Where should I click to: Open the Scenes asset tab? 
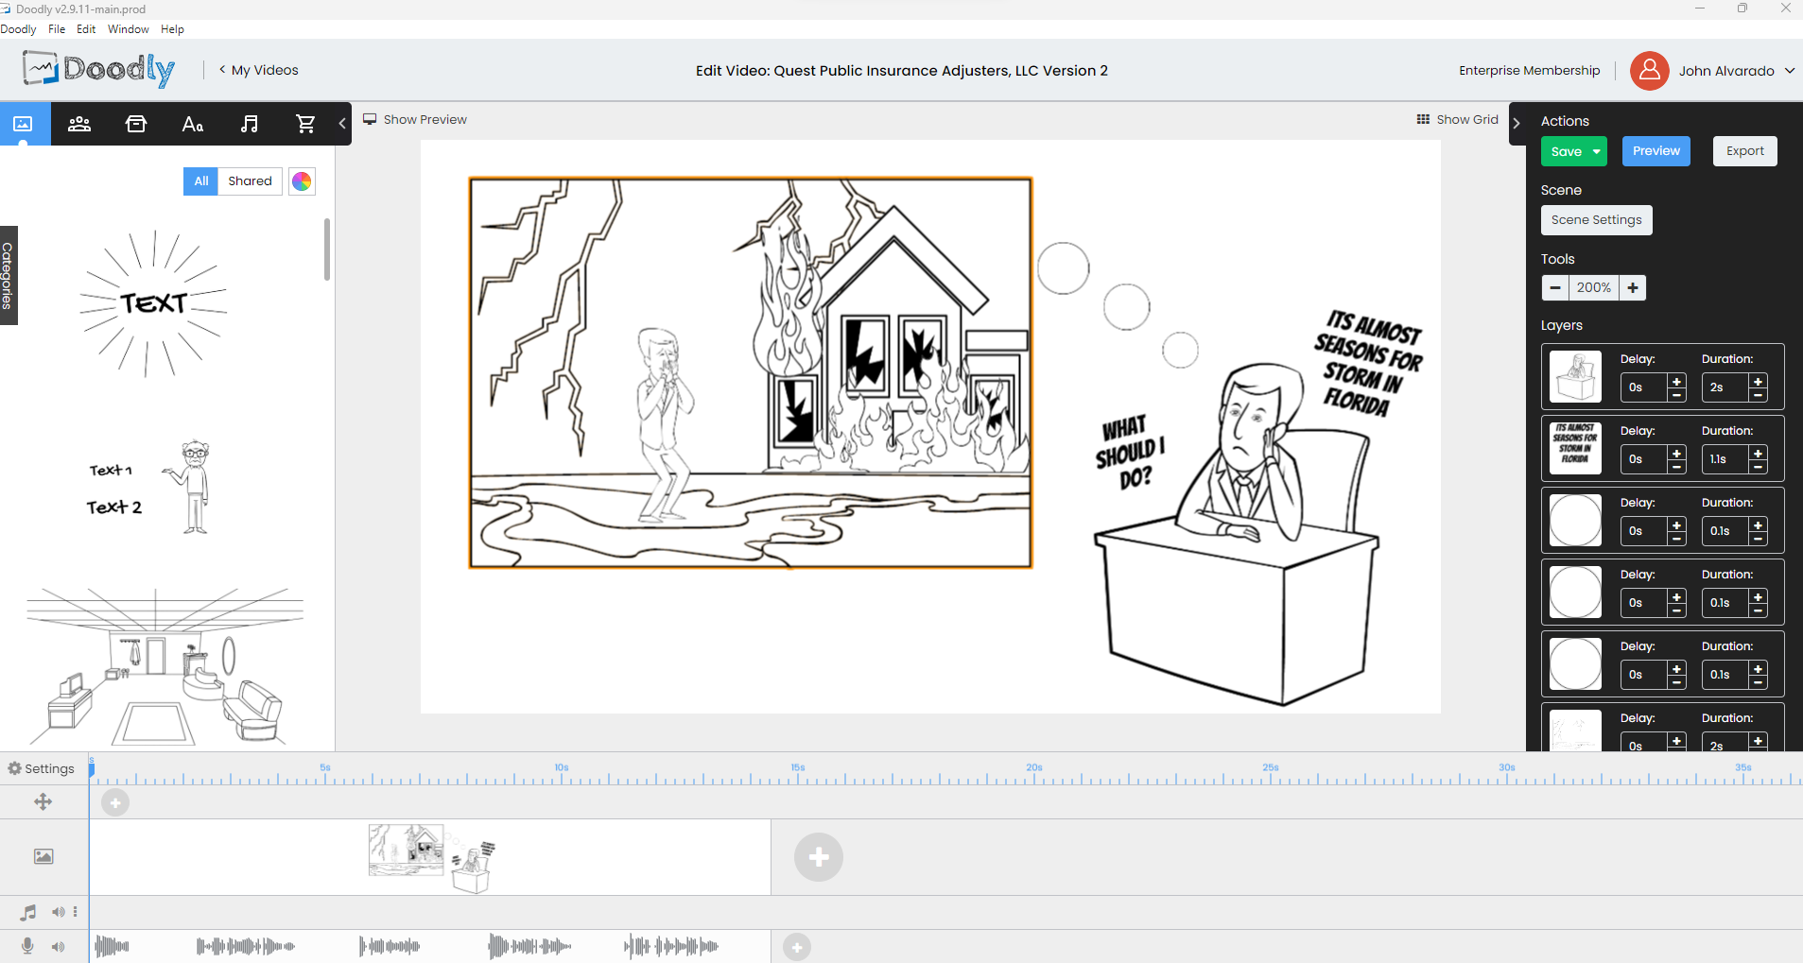(x=23, y=124)
